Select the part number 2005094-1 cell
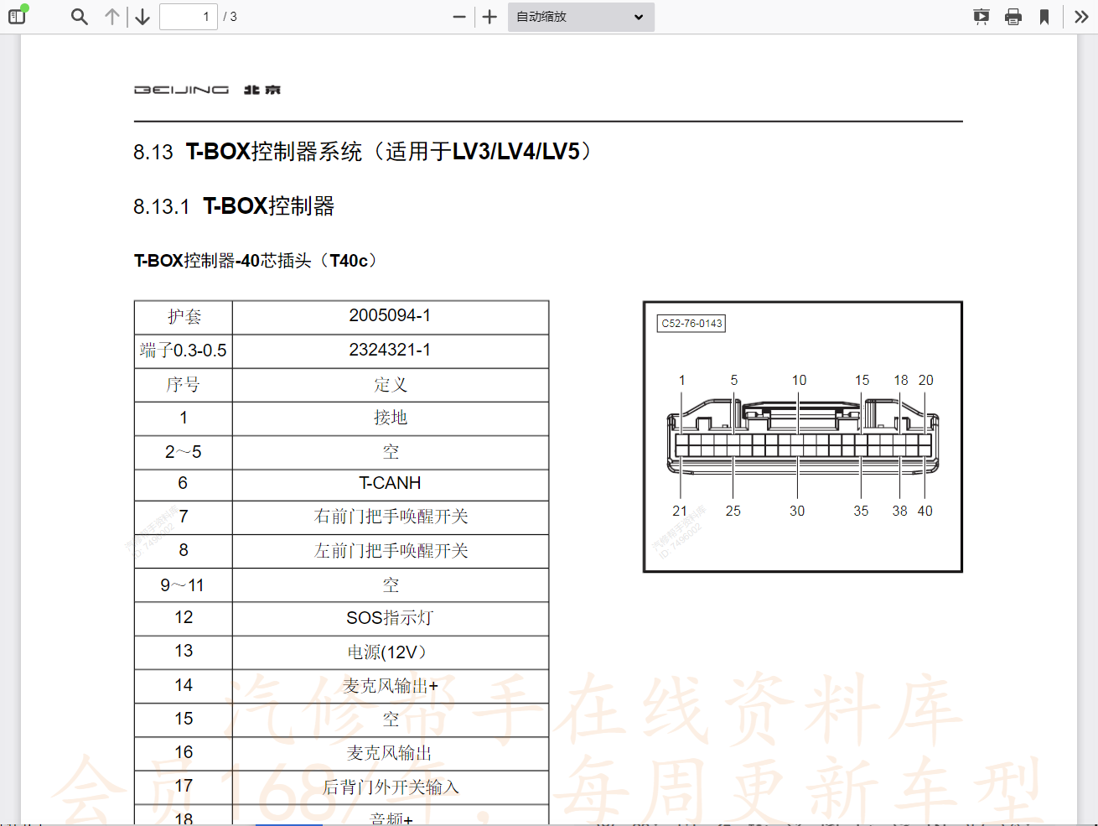Screen dimensions: 1098x826 (x=391, y=317)
